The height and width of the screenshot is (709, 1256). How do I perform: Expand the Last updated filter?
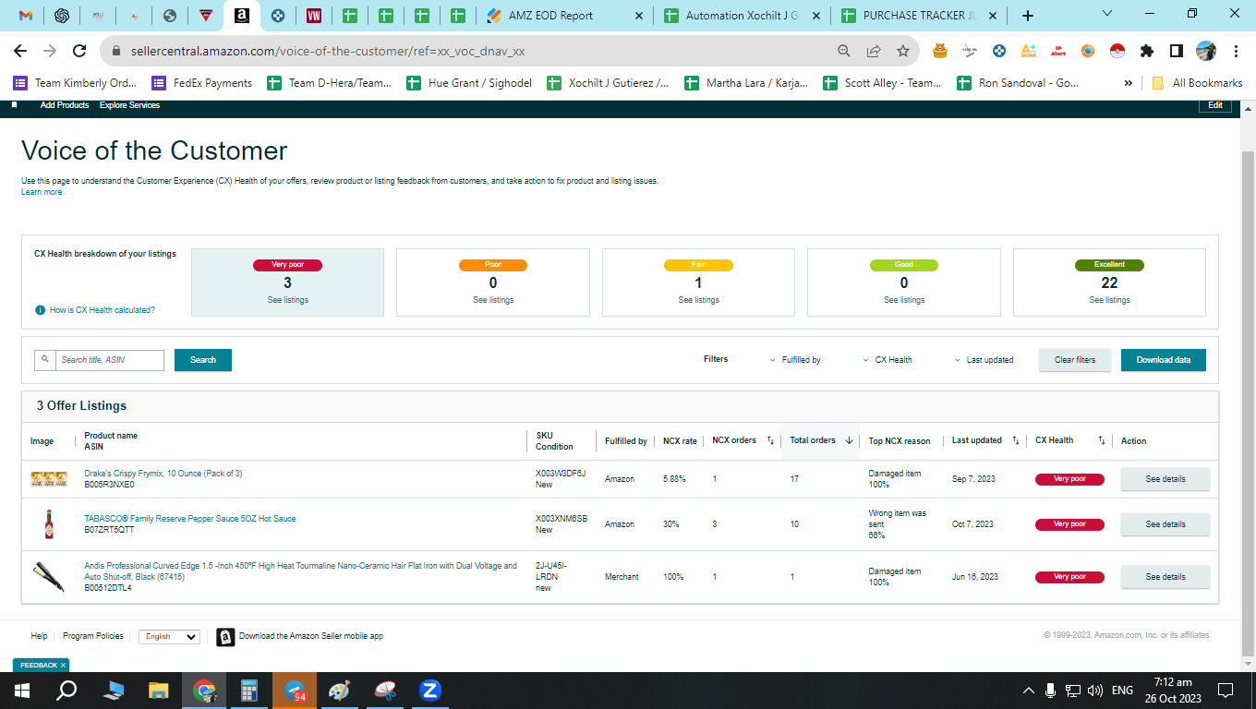pyautogui.click(x=984, y=360)
